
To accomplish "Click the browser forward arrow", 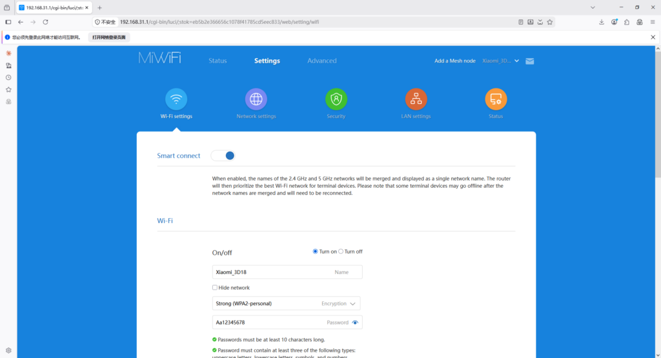I will click(33, 22).
